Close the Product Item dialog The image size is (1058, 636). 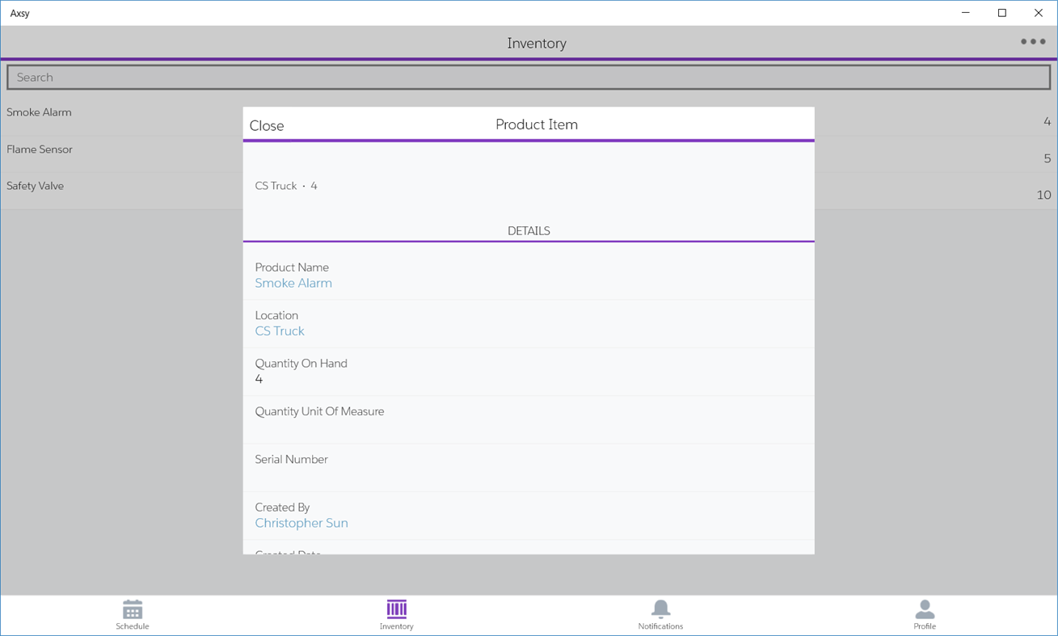point(267,125)
